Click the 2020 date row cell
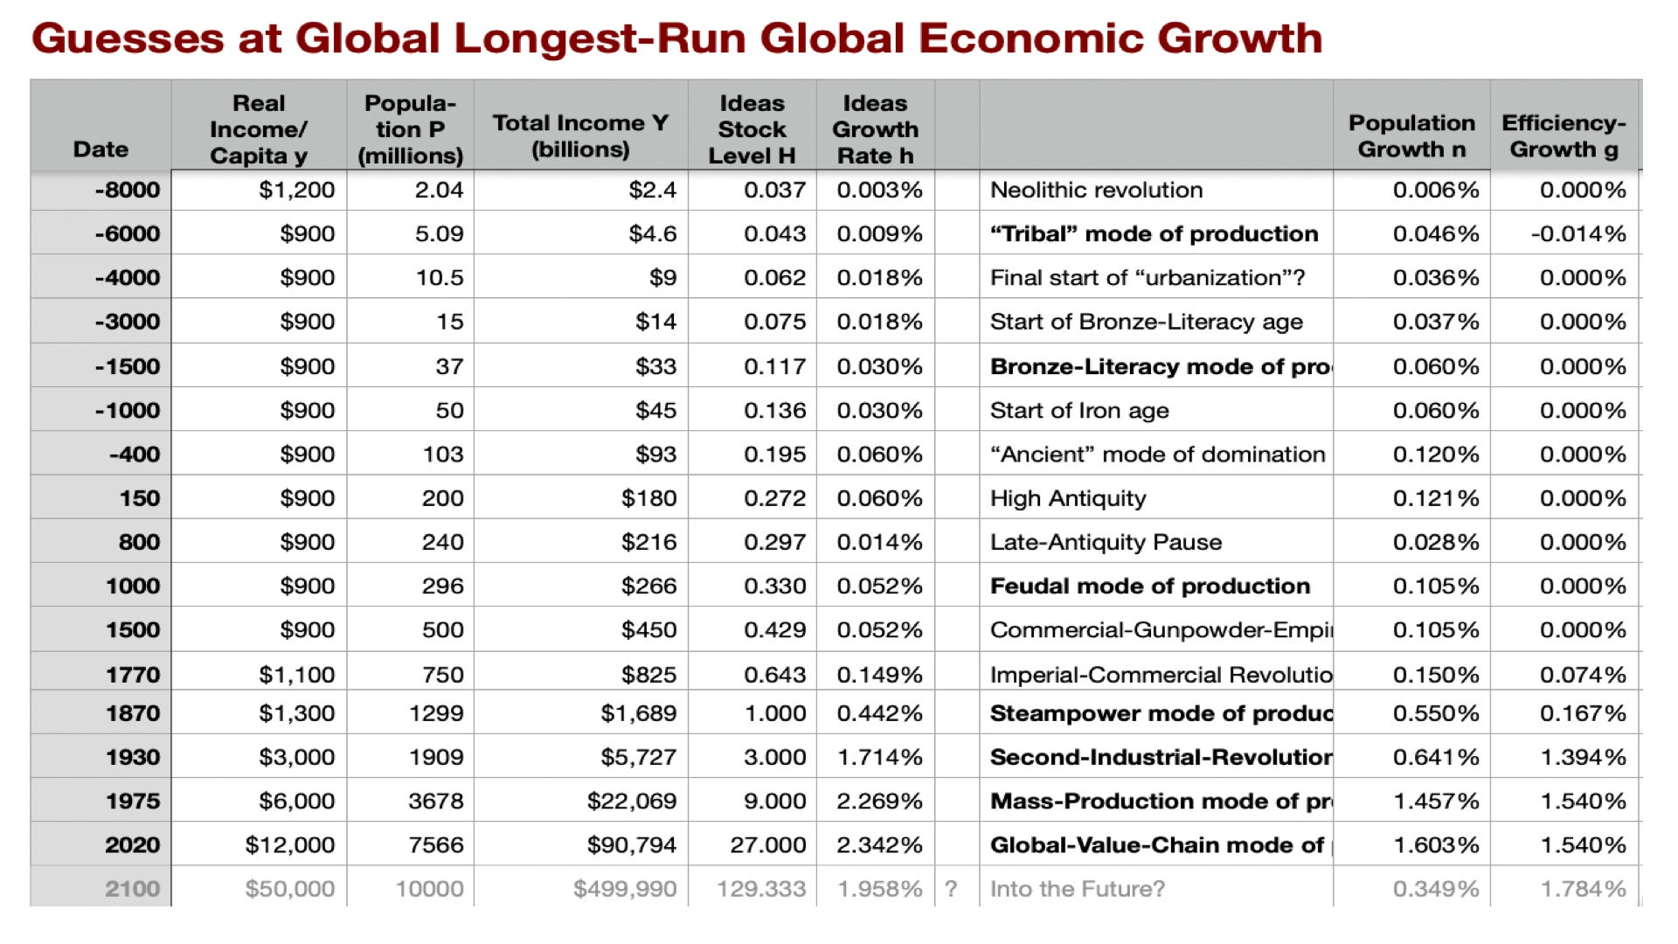Viewport: 1678px width, 944px height. [x=132, y=844]
